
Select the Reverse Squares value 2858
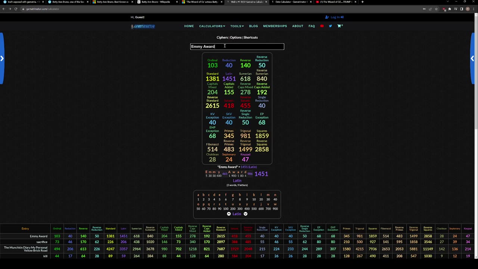click(262, 149)
